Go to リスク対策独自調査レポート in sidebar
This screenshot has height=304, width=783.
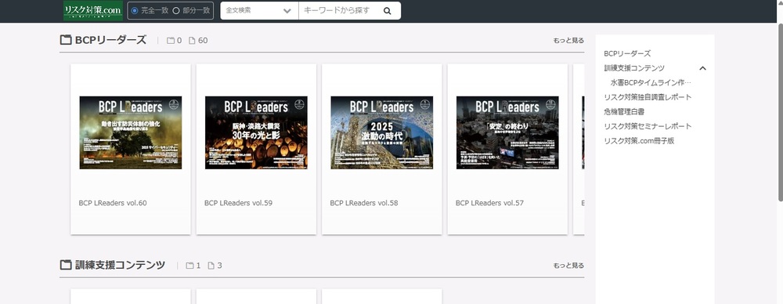click(648, 97)
